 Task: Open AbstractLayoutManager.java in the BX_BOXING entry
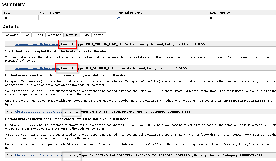point(38,155)
